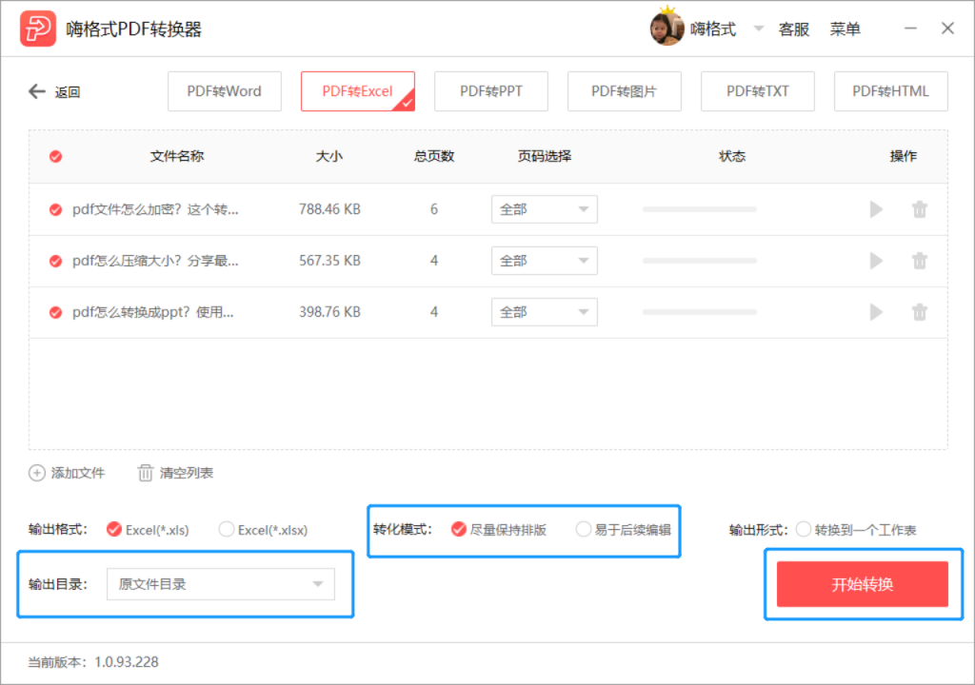Click the 嗨格式PDF转换器 app logo
This screenshot has height=685, width=975.
pos(38,29)
